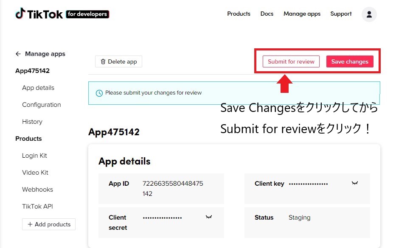The image size is (396, 248).
Task: Click Submit for review button
Action: click(291, 61)
